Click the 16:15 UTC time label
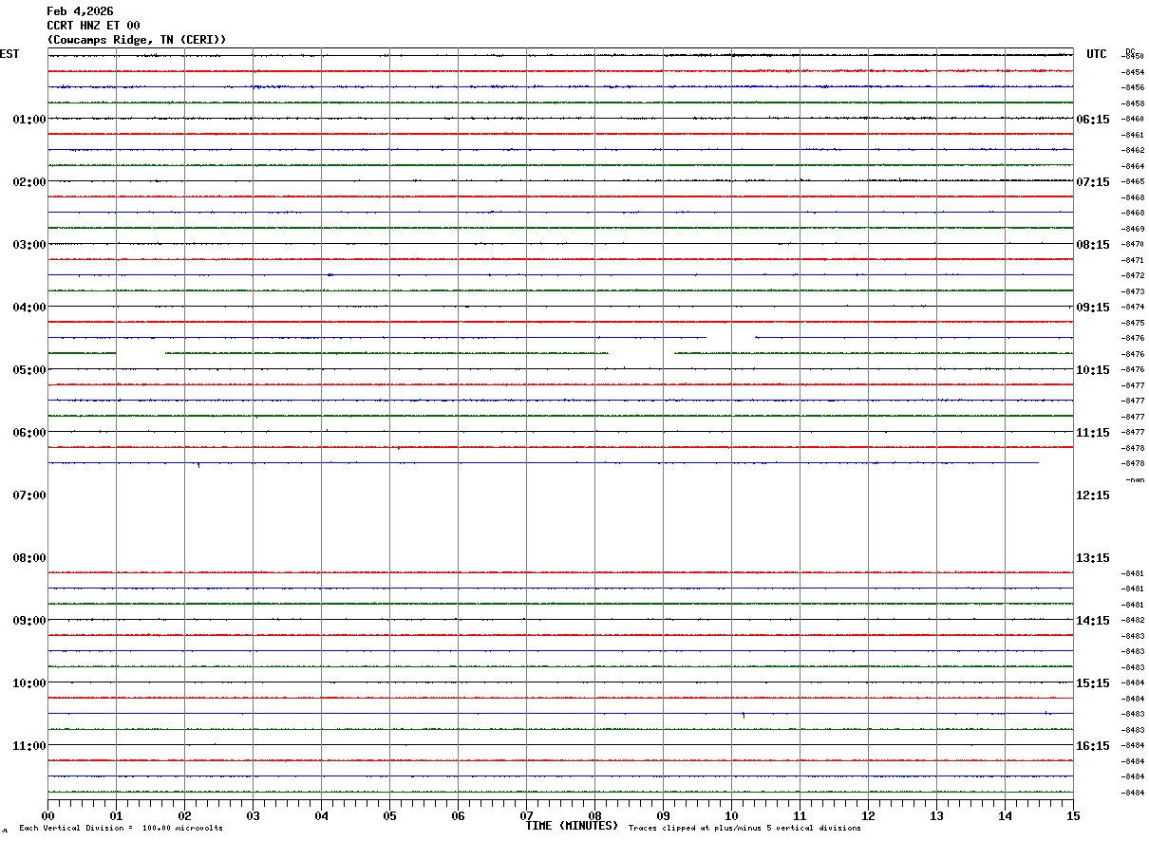1149x841 pixels. pyautogui.click(x=1093, y=746)
